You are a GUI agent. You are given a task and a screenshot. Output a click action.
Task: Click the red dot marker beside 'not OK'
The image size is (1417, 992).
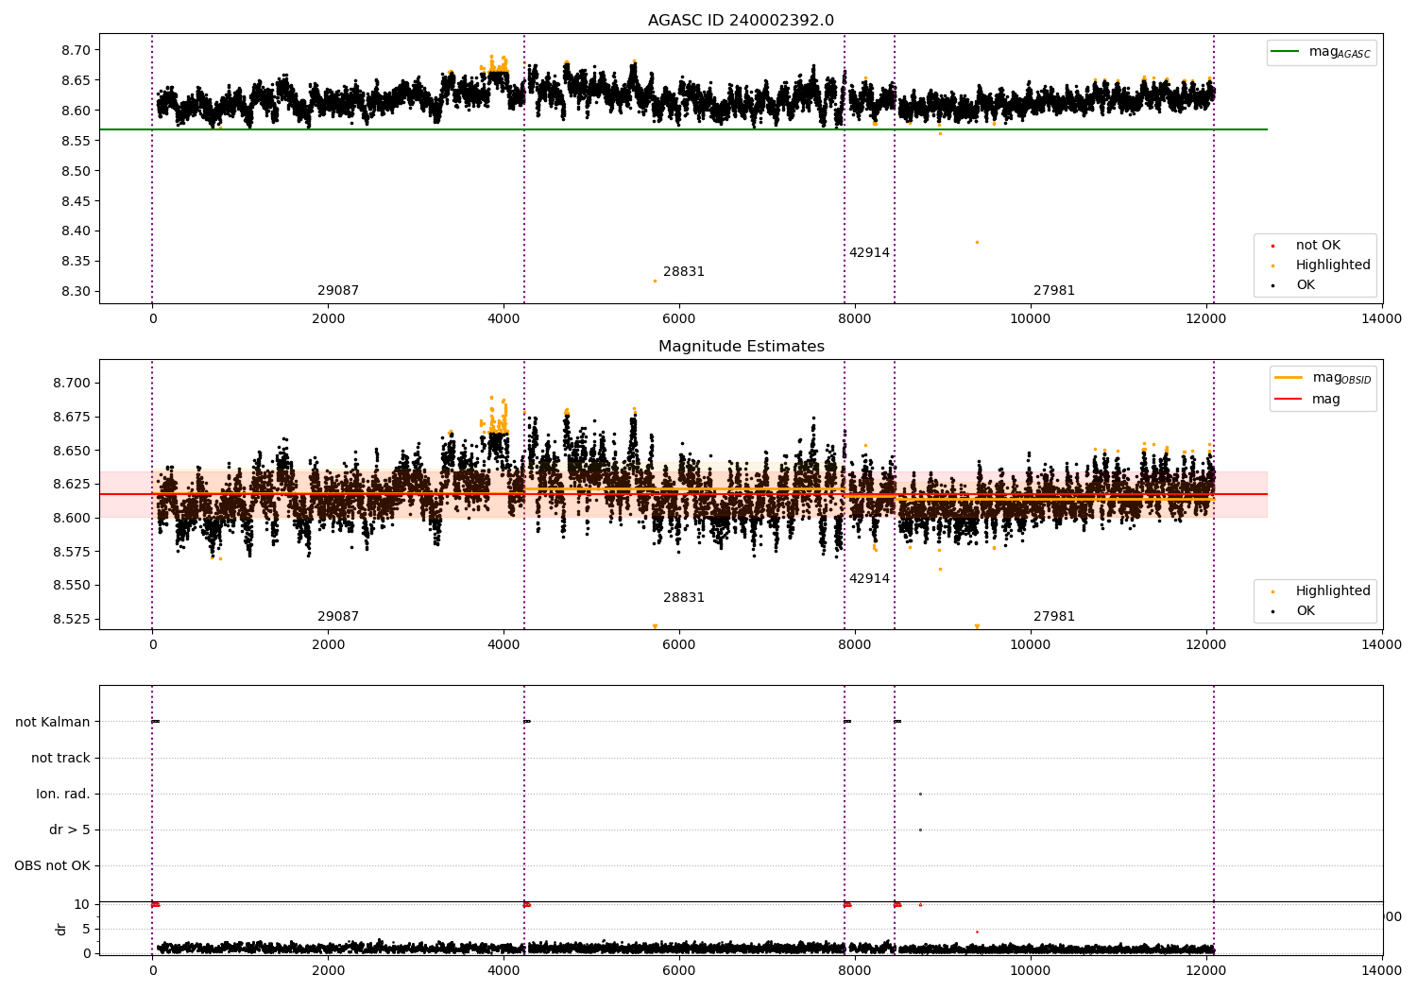1272,246
